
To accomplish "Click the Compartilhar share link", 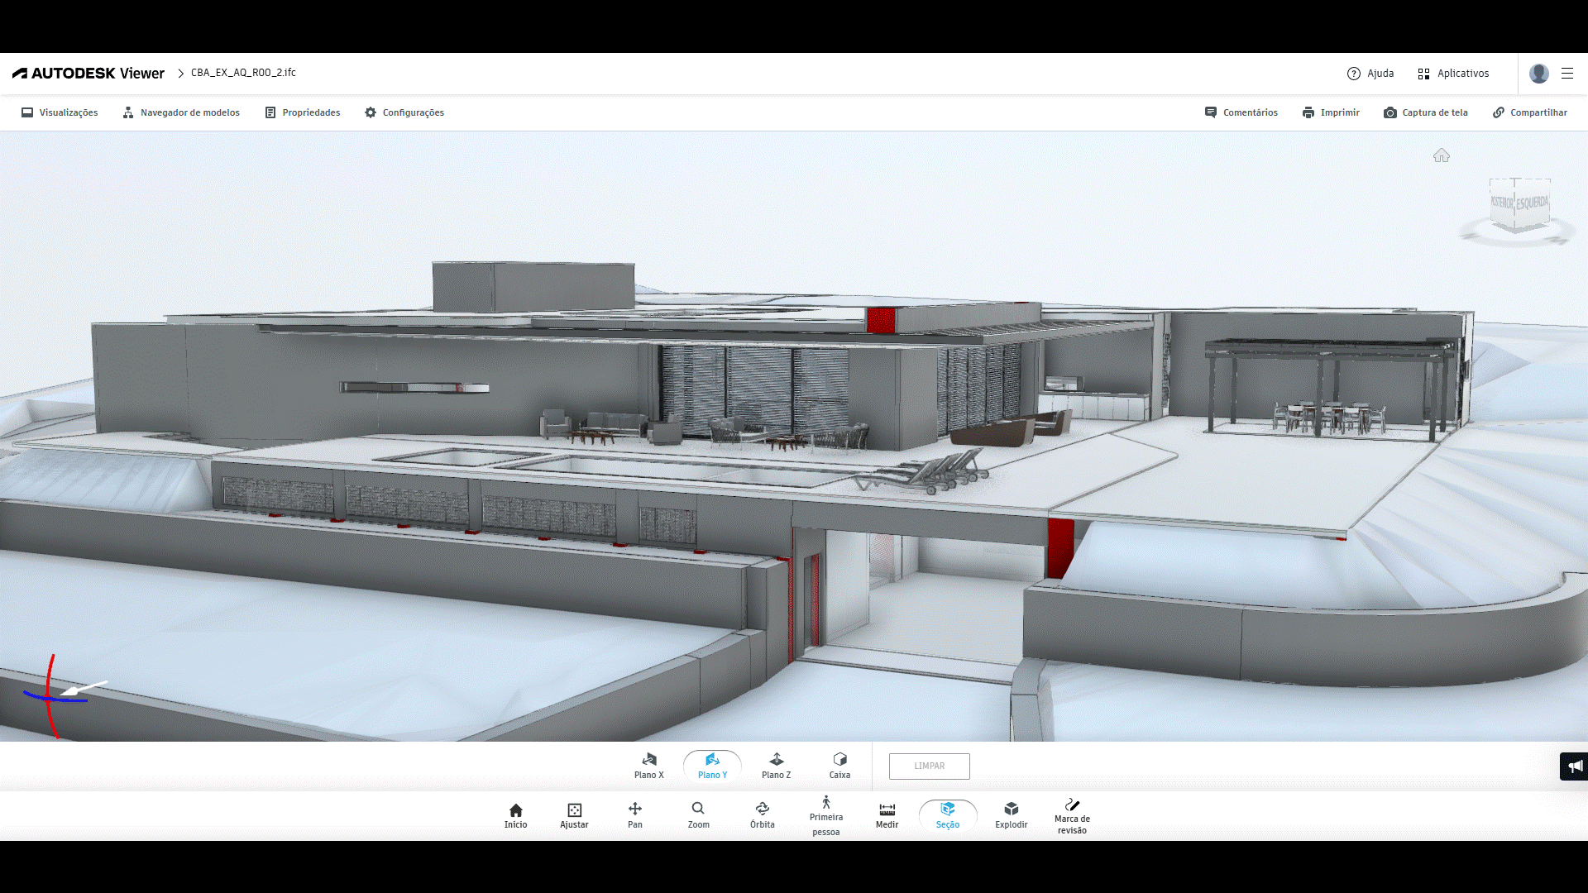I will [x=1529, y=112].
